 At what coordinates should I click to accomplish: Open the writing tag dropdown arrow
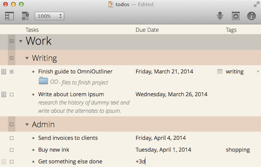(258, 72)
